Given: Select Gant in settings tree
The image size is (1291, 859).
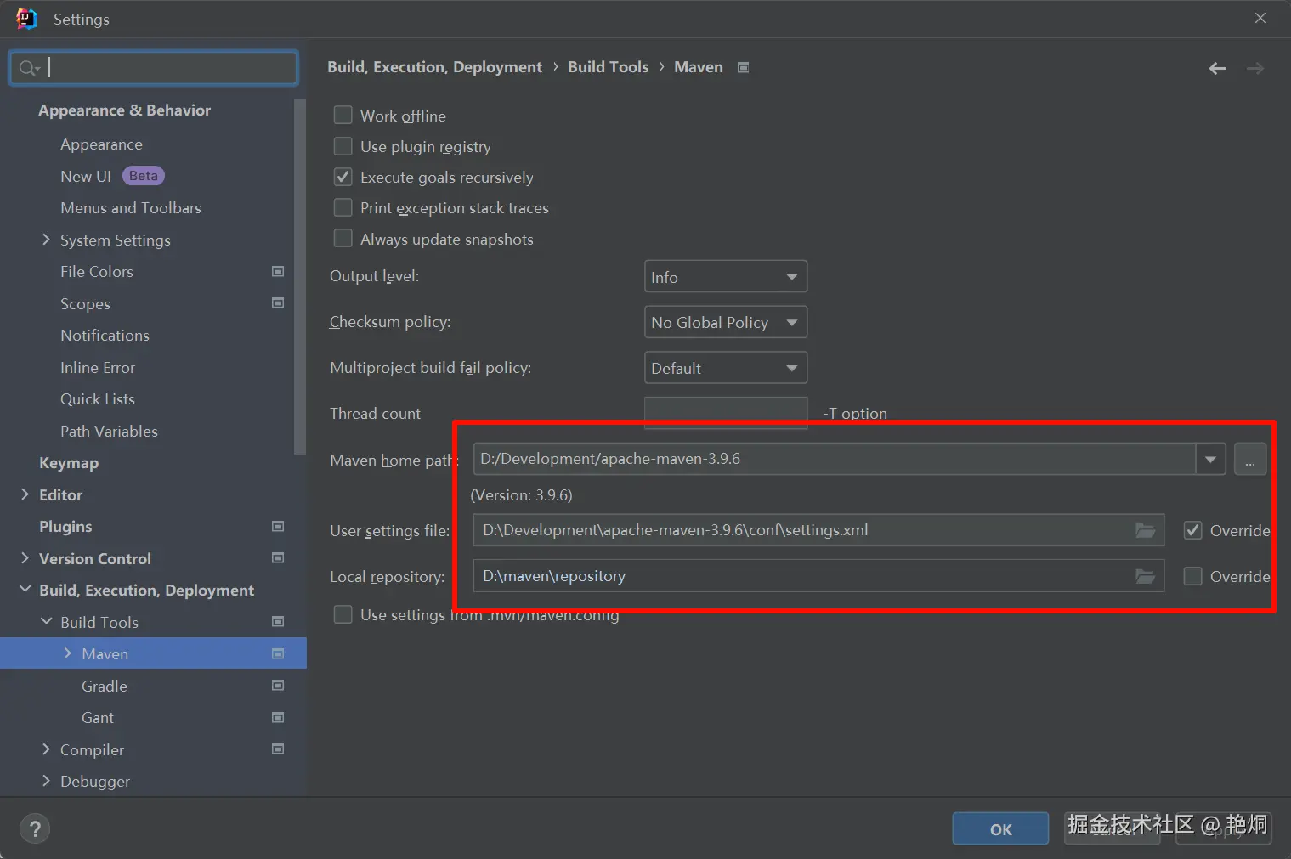Looking at the screenshot, I should pos(98,718).
